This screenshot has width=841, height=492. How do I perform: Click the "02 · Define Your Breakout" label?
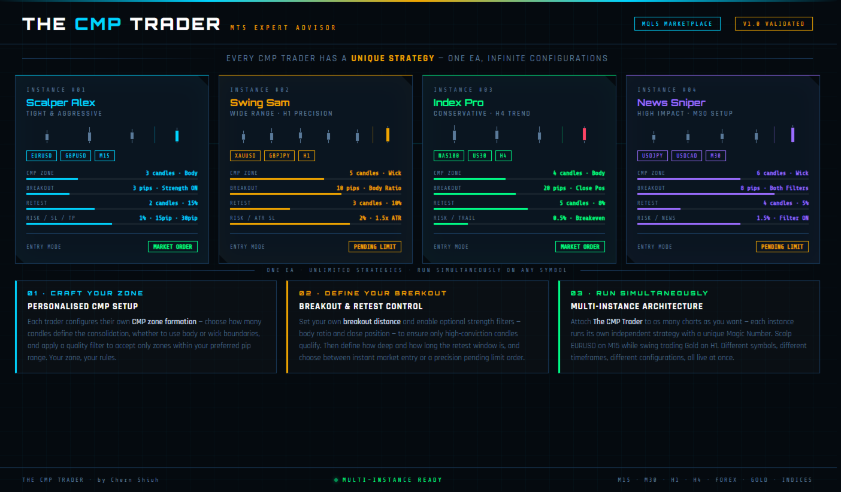click(x=373, y=293)
